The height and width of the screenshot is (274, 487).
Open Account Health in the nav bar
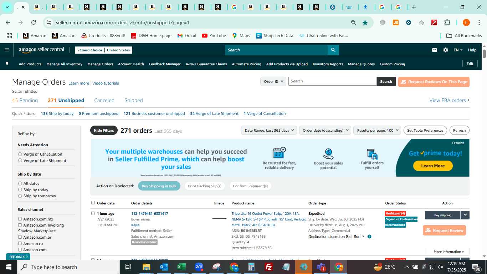click(x=131, y=64)
